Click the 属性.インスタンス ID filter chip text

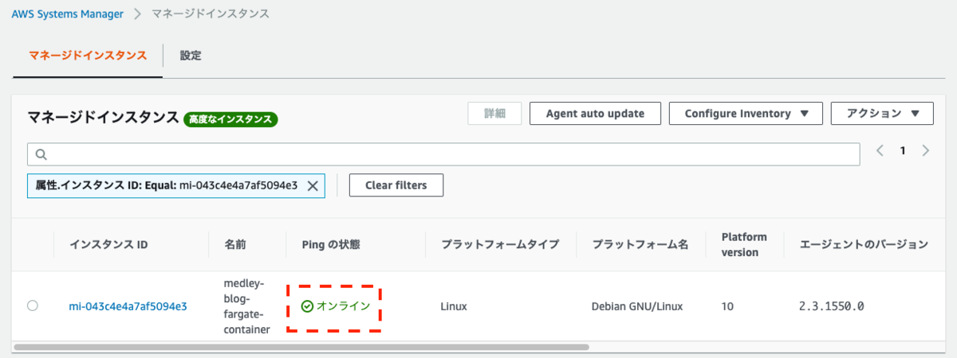166,185
